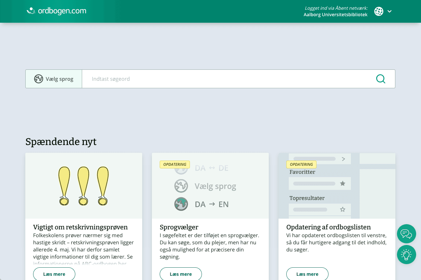The image size is (421, 280).
Task: Click the magnifying glass search icon
Action: [x=380, y=79]
